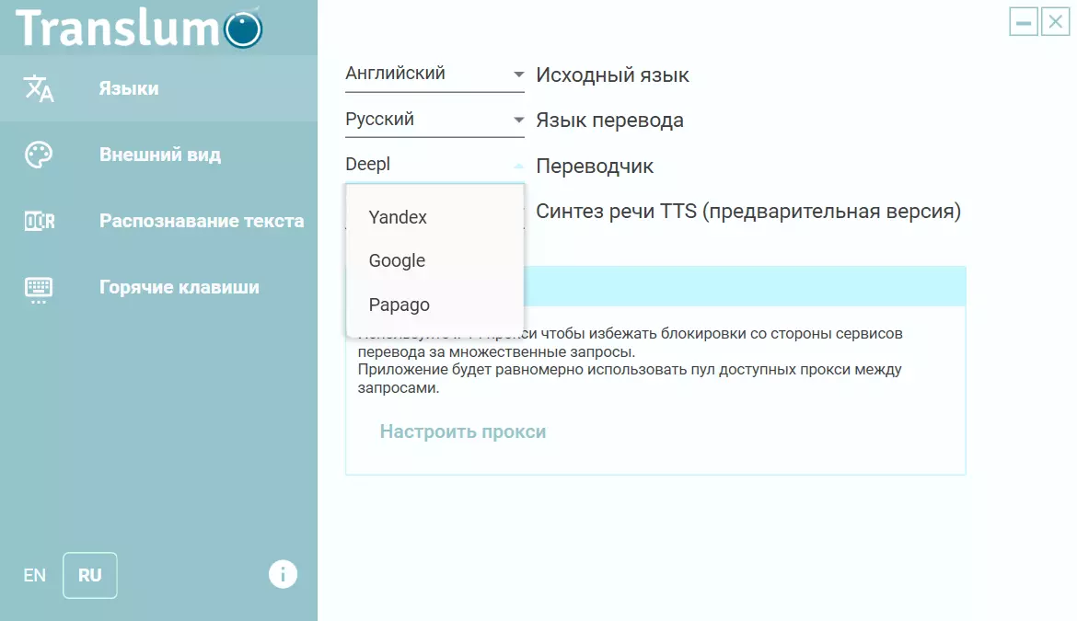Image resolution: width=1077 pixels, height=621 pixels.
Task: Open the info about icon
Action: coord(283,574)
